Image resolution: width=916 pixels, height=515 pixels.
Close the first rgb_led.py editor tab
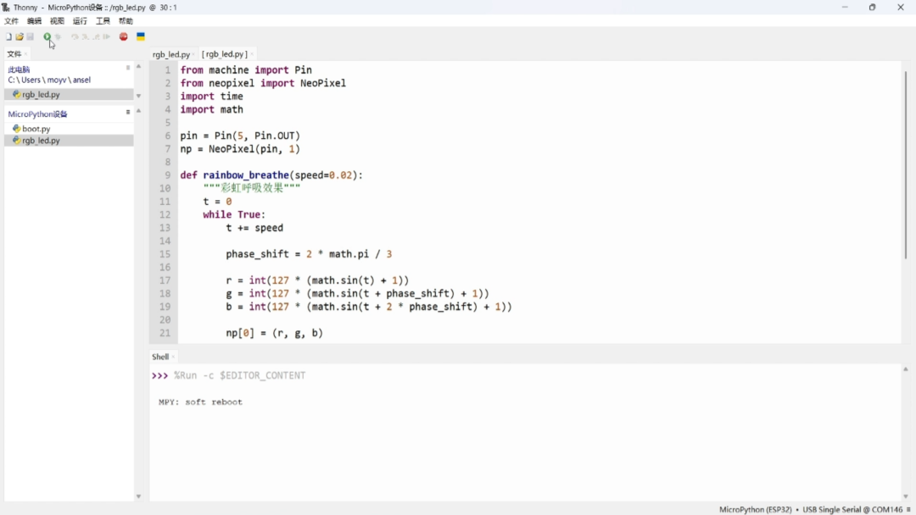pyautogui.click(x=193, y=54)
